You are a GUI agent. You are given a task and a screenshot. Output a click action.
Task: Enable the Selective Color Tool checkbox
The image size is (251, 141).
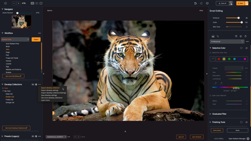210,53
